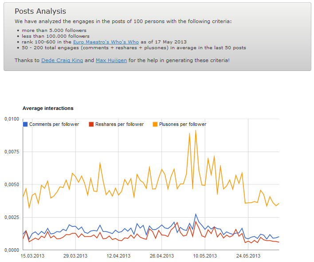This screenshot has height=262, width=314.
Task: Select the Comments per follower legend label
Action: coord(54,124)
